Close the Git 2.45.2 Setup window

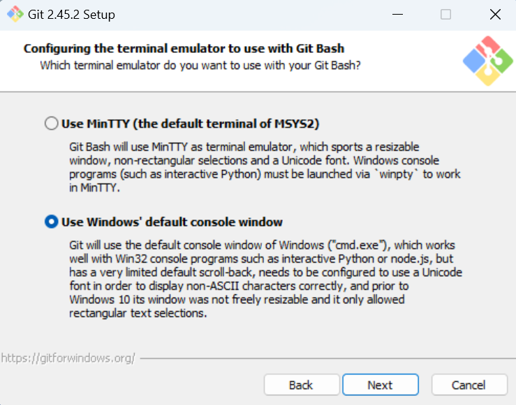(494, 15)
